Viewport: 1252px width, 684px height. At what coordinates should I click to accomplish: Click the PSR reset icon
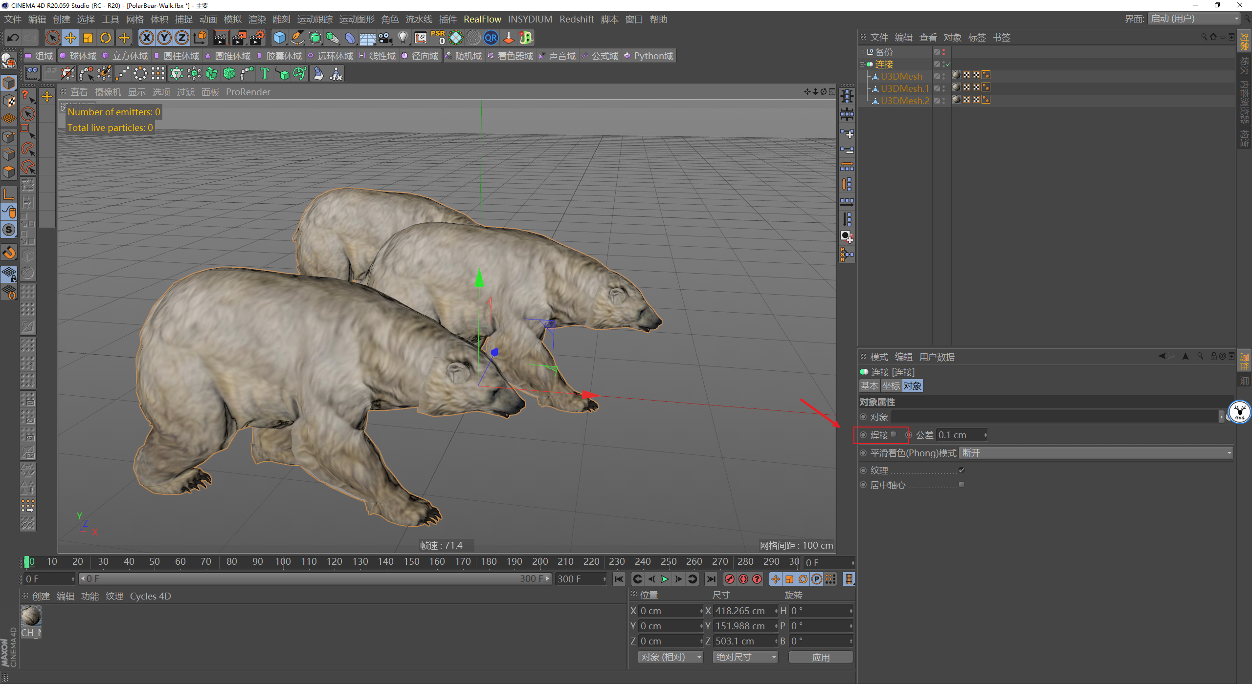438,38
